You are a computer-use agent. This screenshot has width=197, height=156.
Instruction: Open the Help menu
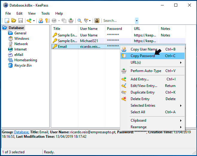[59, 13]
